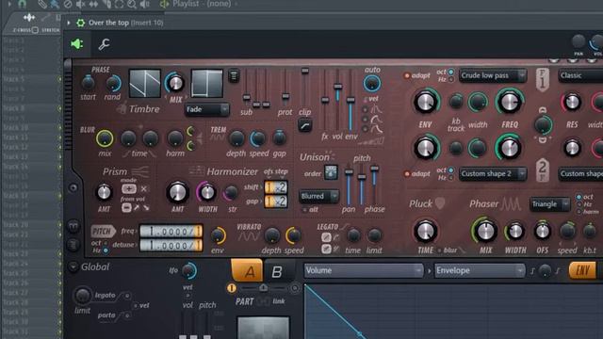Click the PHASE rand knob
Image resolution: width=603 pixels, height=339 pixels.
point(113,83)
